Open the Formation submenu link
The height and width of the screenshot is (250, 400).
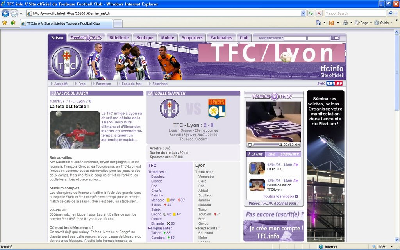pyautogui.click(x=103, y=84)
